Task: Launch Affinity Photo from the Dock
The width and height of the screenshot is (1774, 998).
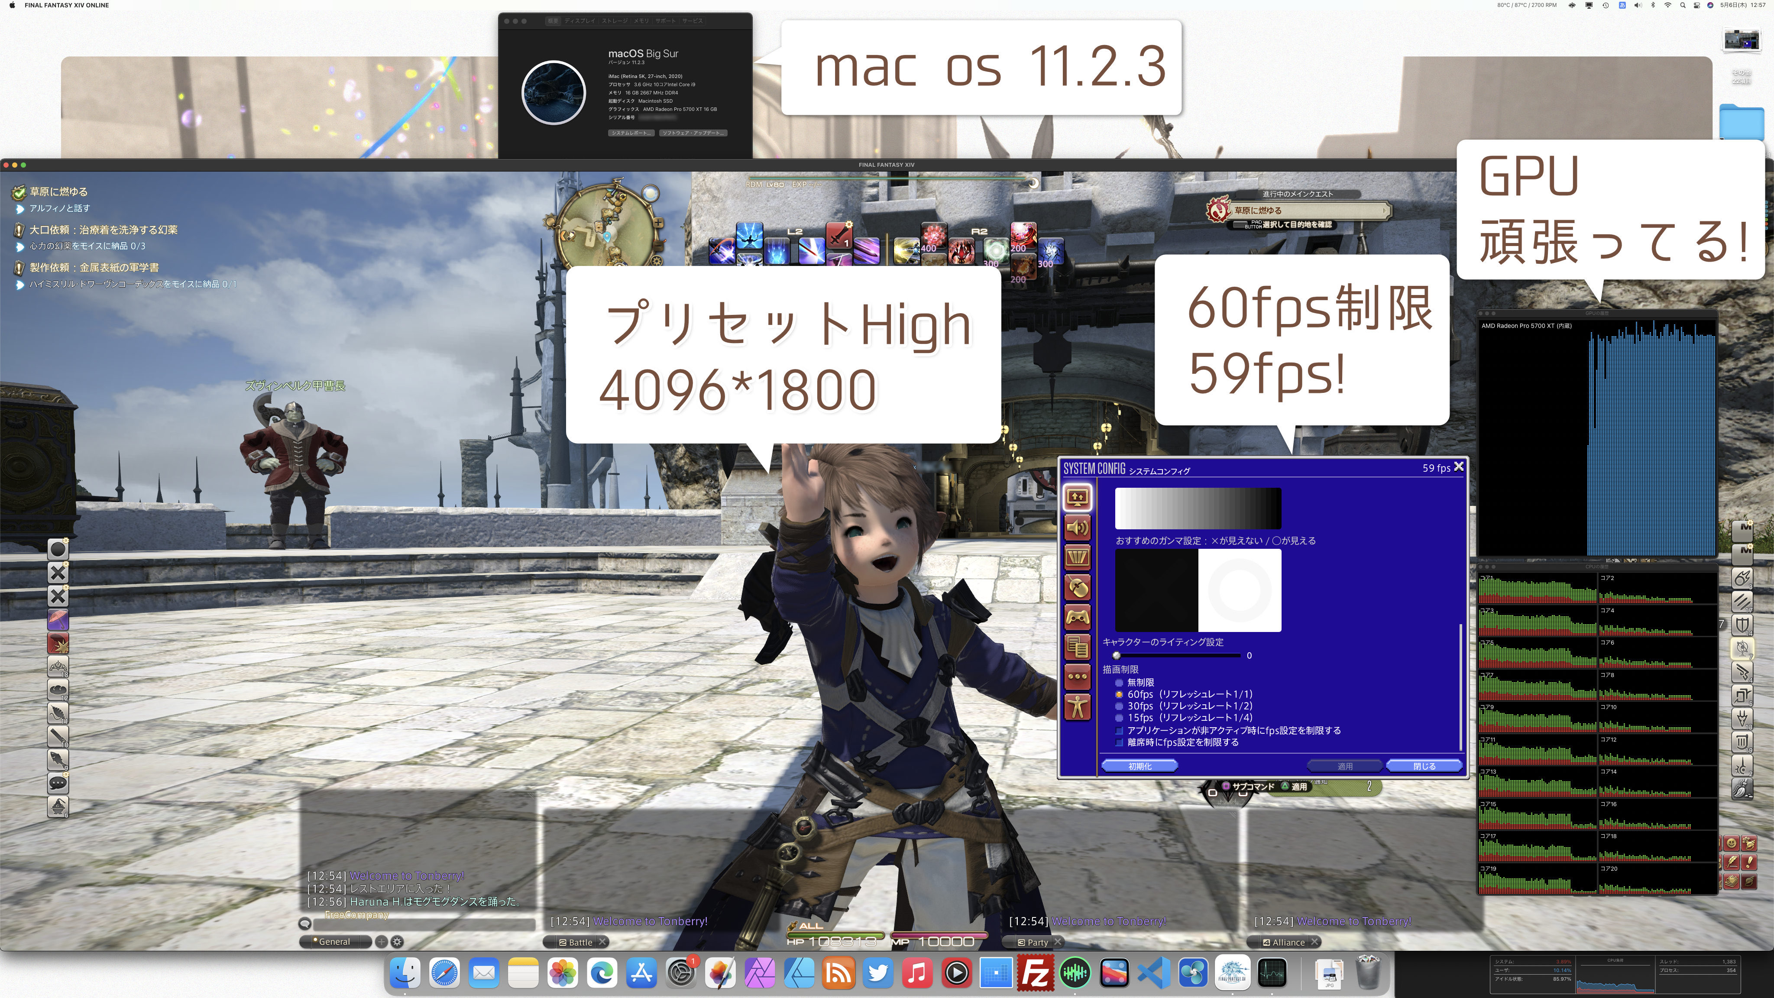Action: [760, 972]
